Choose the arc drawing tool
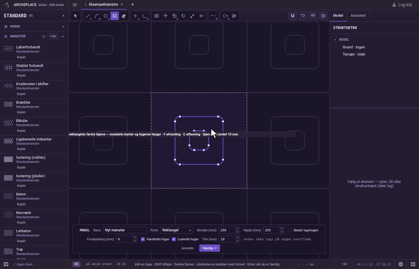The height and width of the screenshot is (269, 419). [x=97, y=16]
